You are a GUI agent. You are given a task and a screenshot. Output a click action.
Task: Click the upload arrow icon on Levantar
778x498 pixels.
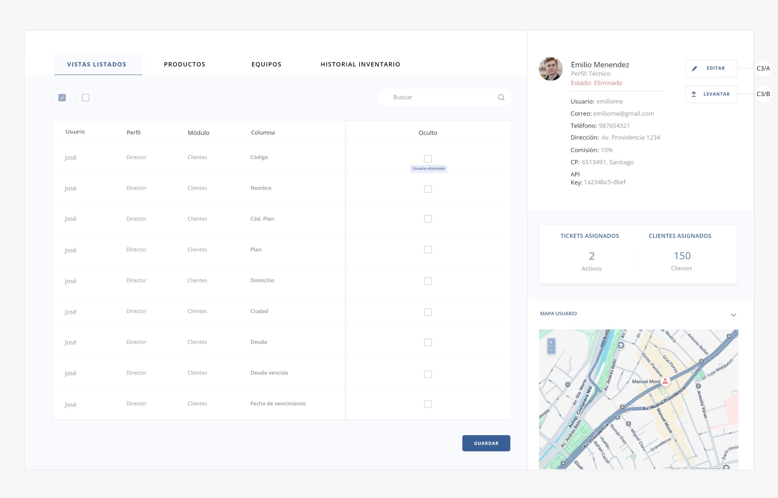[694, 94]
